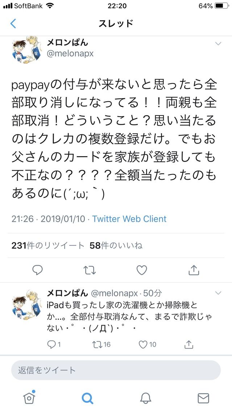Like the main tweet with the heart

(142, 270)
